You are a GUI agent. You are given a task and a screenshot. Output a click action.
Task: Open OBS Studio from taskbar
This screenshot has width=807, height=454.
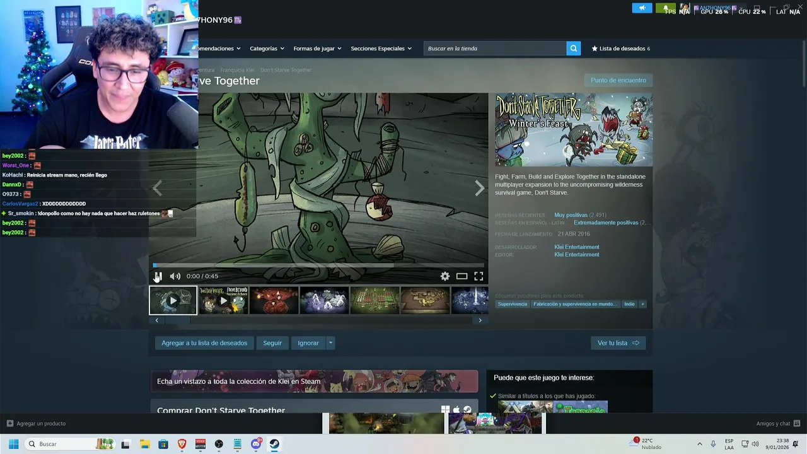click(x=219, y=444)
